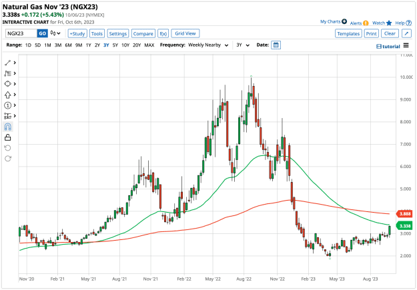
Task: Expand the numbered label submenu arrow
Action: (15, 105)
